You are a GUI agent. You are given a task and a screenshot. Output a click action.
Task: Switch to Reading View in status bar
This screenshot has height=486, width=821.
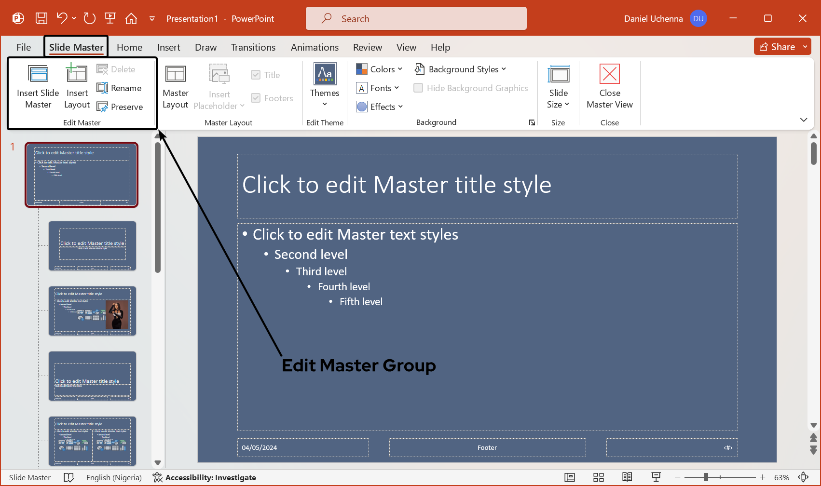tap(627, 477)
